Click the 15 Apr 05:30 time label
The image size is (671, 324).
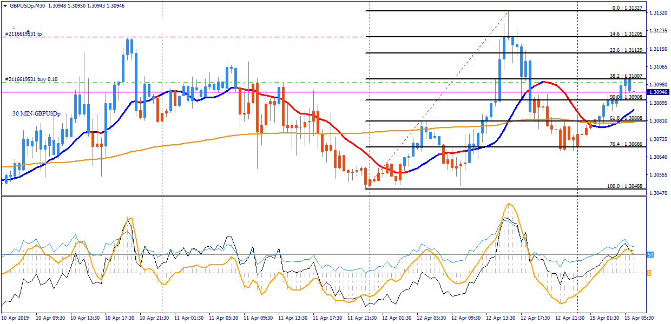tap(639, 318)
